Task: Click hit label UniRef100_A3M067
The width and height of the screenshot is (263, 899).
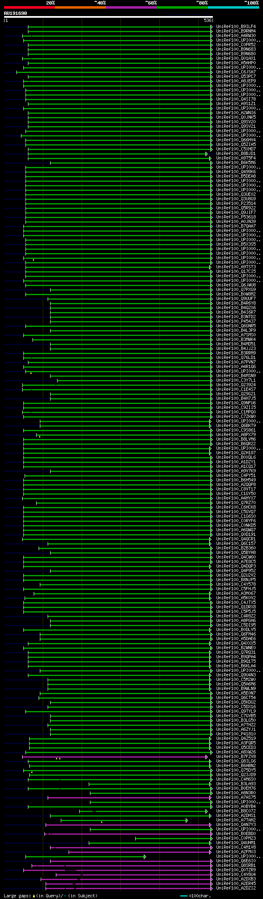Action: (x=236, y=593)
